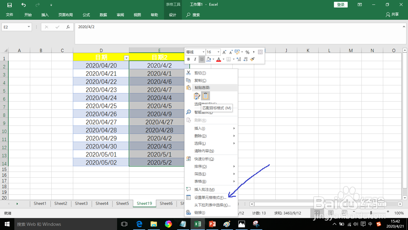Click the vertical scrollbar down arrow
Image resolution: width=408 pixels, height=230 pixels.
coord(405,198)
